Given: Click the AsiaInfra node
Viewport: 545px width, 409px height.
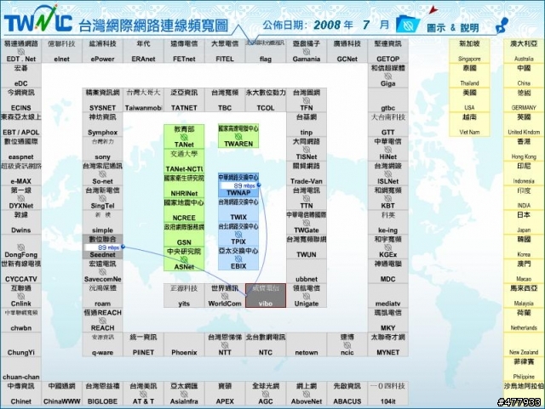Looking at the screenshot, I should coord(184,393).
